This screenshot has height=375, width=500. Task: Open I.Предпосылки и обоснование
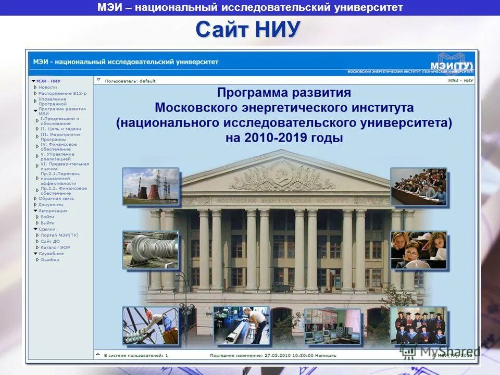(x=60, y=121)
